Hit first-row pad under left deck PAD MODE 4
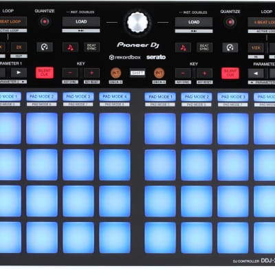 (x=115, y=129)
